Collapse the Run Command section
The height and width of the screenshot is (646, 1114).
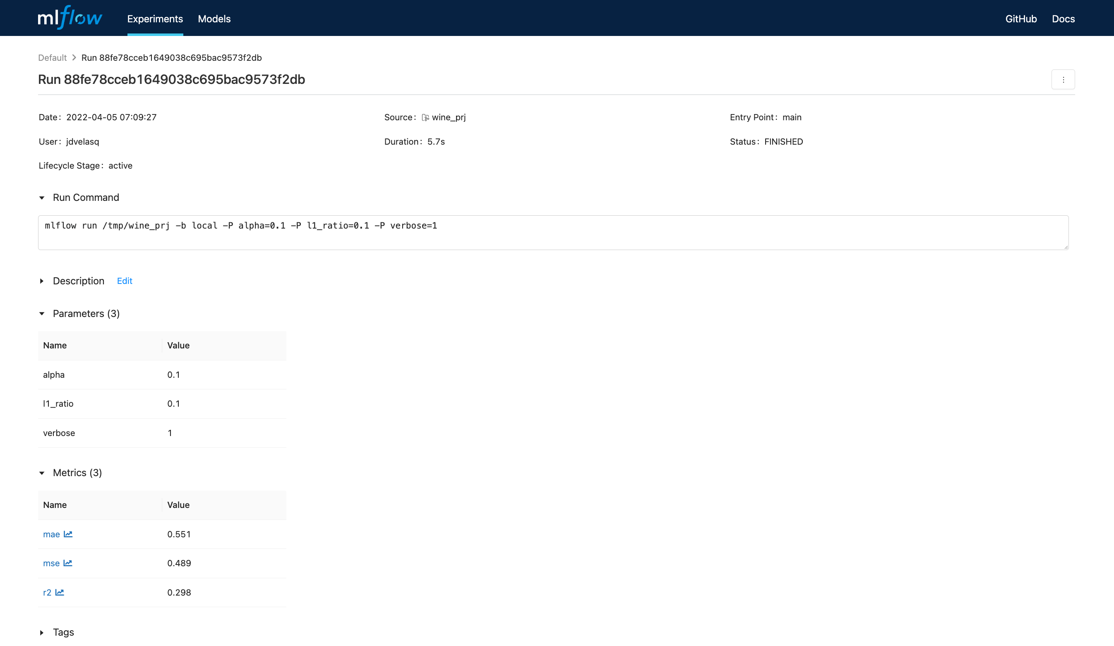[x=42, y=198]
